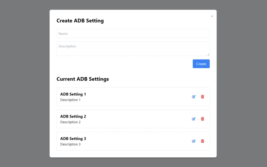Click the blue Create button

[201, 64]
